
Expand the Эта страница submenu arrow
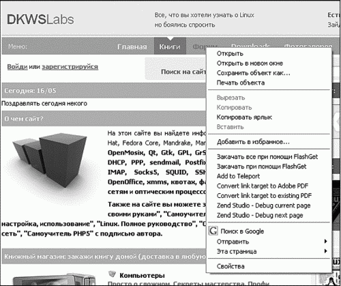[325, 251]
